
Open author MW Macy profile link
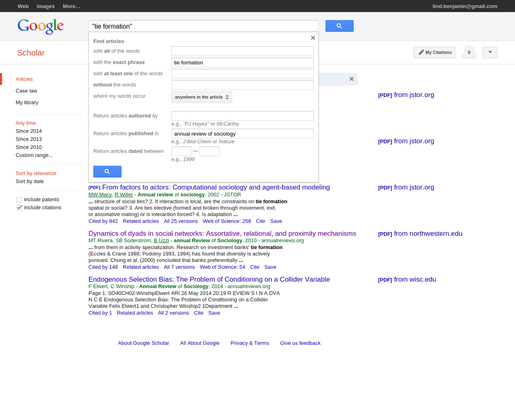tap(100, 195)
